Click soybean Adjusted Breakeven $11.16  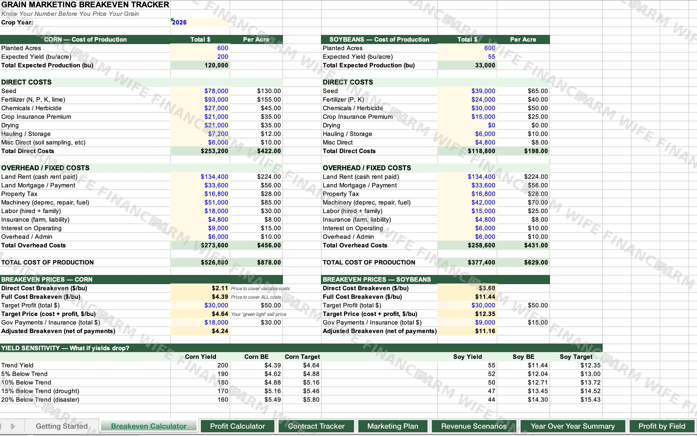click(x=467, y=331)
